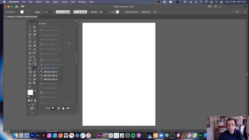Open the arrange documents dropdown
Image resolution: width=249 pixels, height=140 pixels.
23,7
